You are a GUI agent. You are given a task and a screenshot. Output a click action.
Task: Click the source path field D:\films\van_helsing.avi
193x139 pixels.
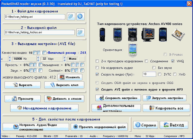pyautogui.click(x=35, y=17)
